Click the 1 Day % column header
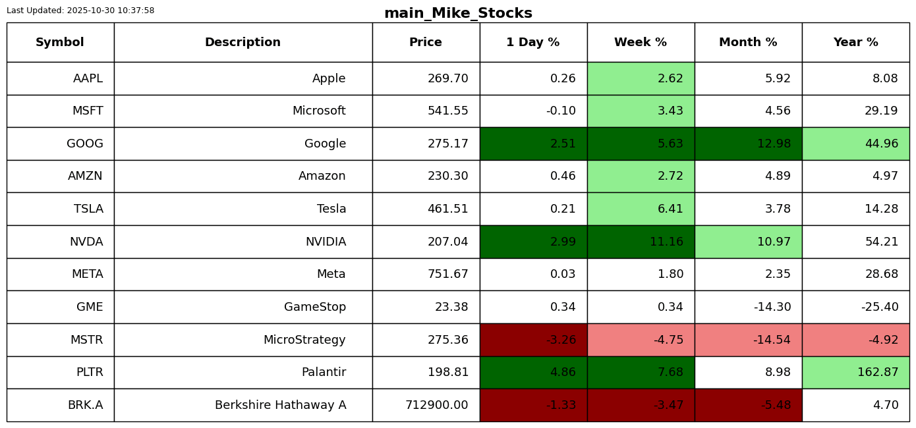 (x=533, y=42)
